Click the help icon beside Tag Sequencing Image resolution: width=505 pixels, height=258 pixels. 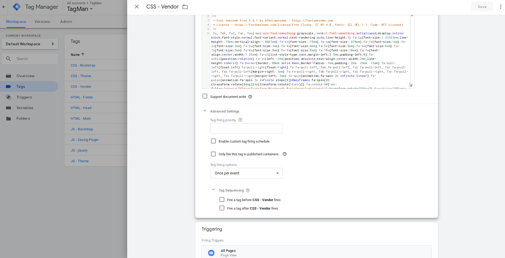[x=248, y=190]
